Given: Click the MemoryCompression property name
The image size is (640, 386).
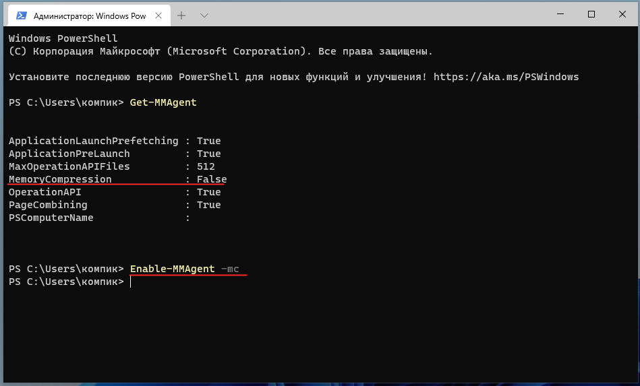Looking at the screenshot, I should click(x=60, y=179).
